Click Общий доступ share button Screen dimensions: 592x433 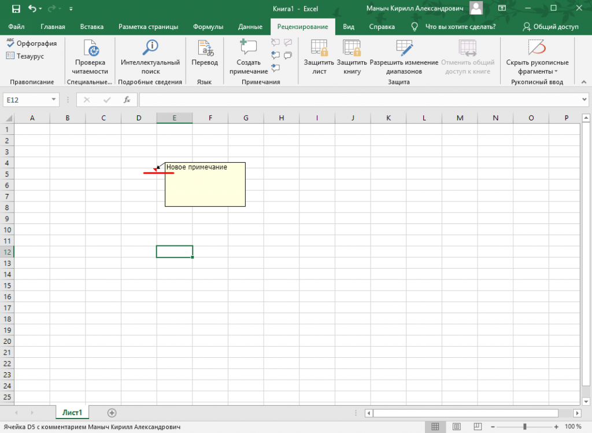coord(550,27)
